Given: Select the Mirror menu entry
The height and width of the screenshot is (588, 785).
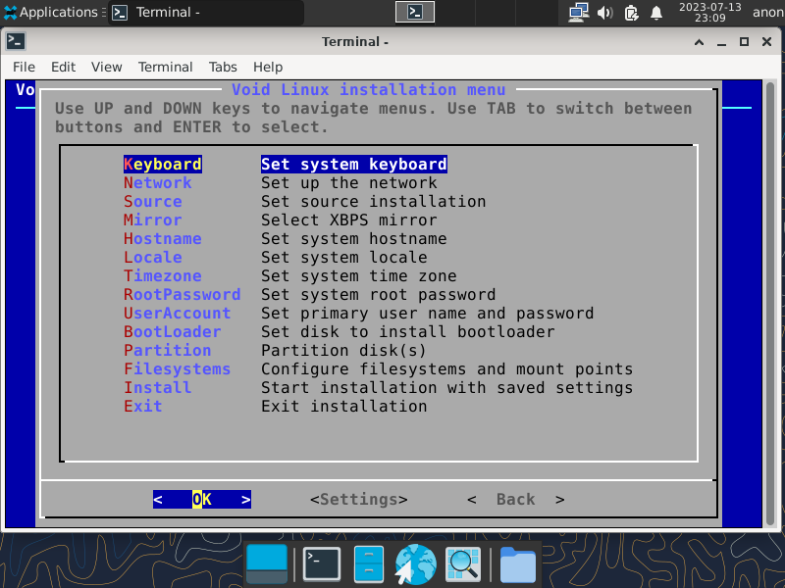Looking at the screenshot, I should tap(153, 220).
